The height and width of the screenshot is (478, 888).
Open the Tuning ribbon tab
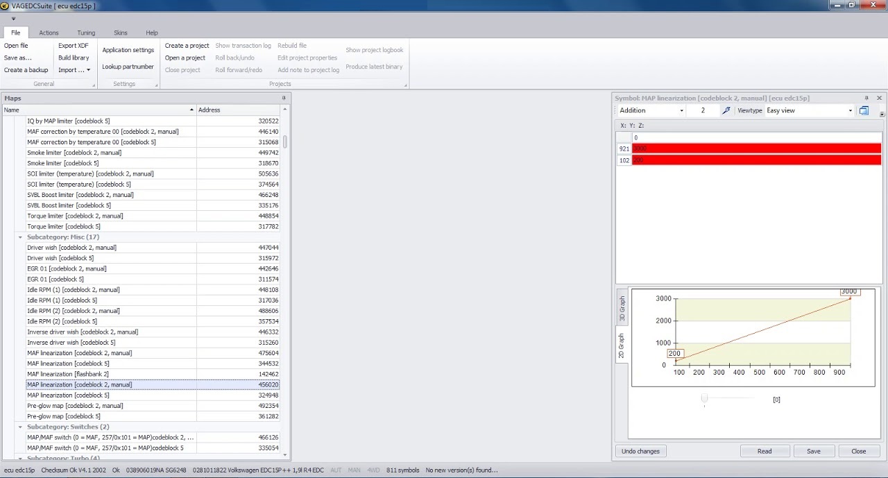click(x=86, y=33)
